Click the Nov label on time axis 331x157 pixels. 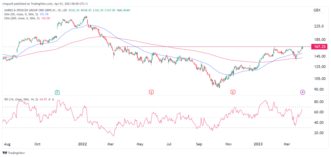pyautogui.click(x=229, y=144)
